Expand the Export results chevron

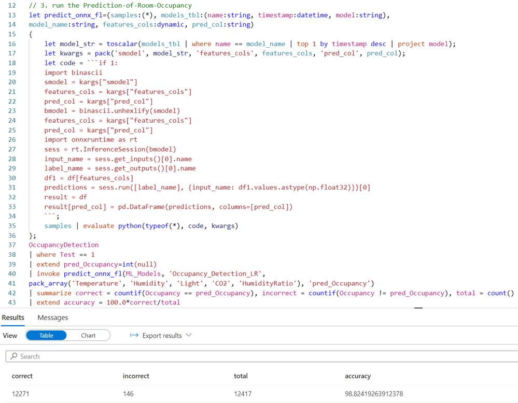pos(189,335)
